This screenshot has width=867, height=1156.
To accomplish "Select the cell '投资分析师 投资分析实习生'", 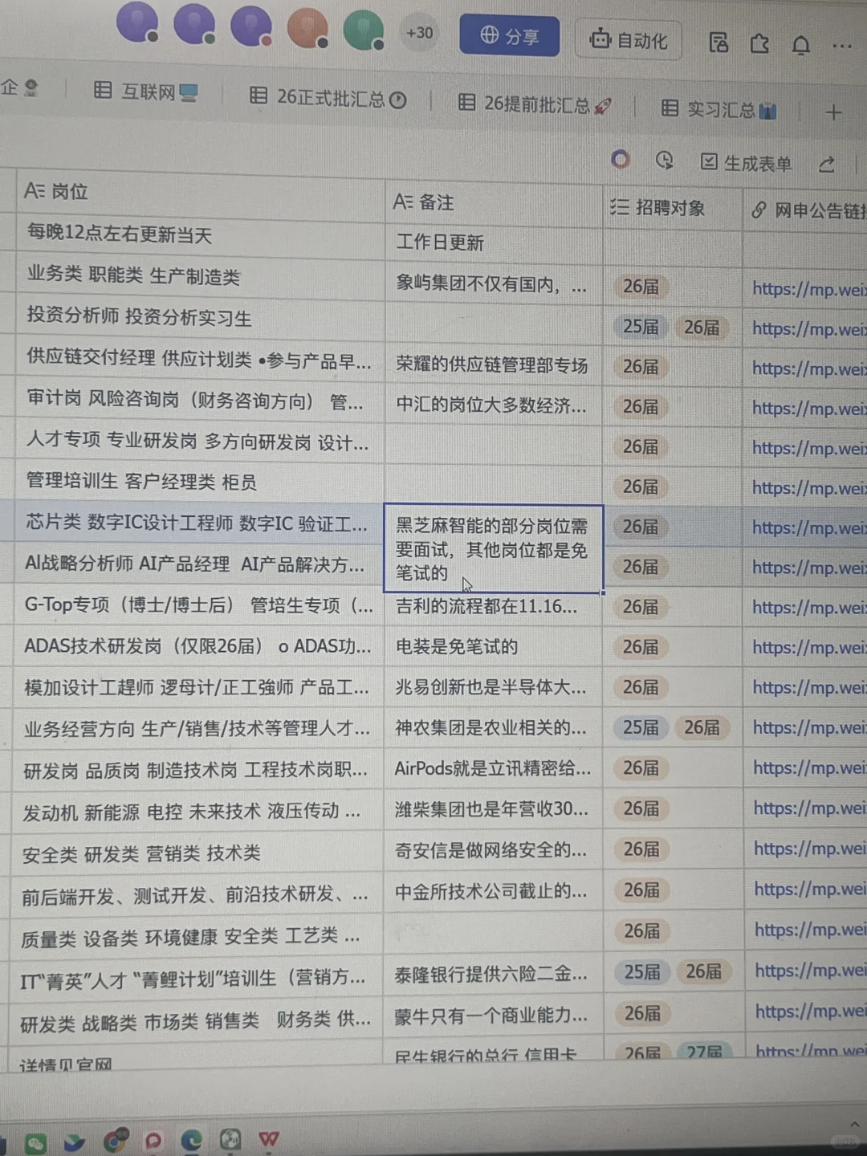I will click(x=200, y=318).
